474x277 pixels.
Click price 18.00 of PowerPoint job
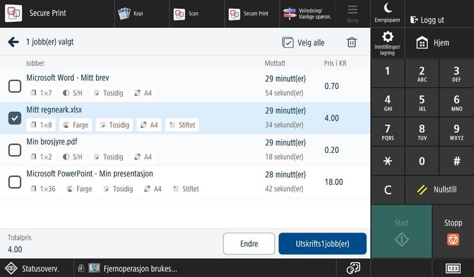click(x=334, y=182)
